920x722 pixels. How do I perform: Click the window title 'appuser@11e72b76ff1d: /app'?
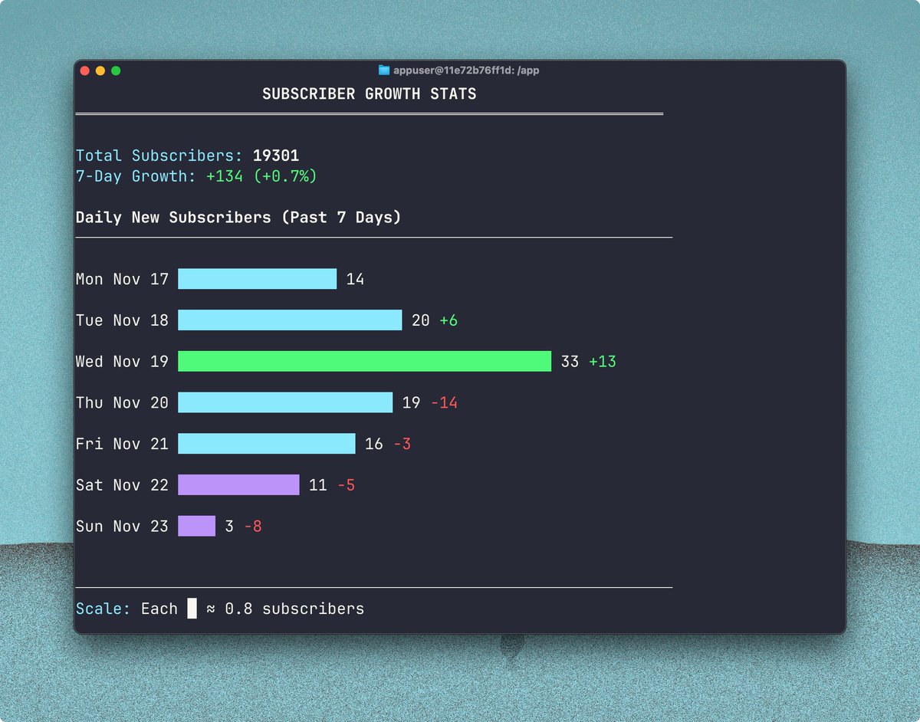467,70
